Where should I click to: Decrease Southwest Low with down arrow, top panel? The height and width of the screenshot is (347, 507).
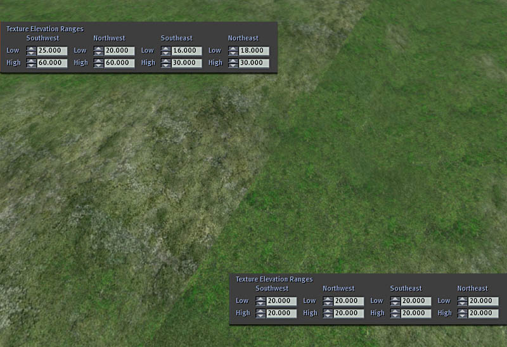(x=31, y=53)
